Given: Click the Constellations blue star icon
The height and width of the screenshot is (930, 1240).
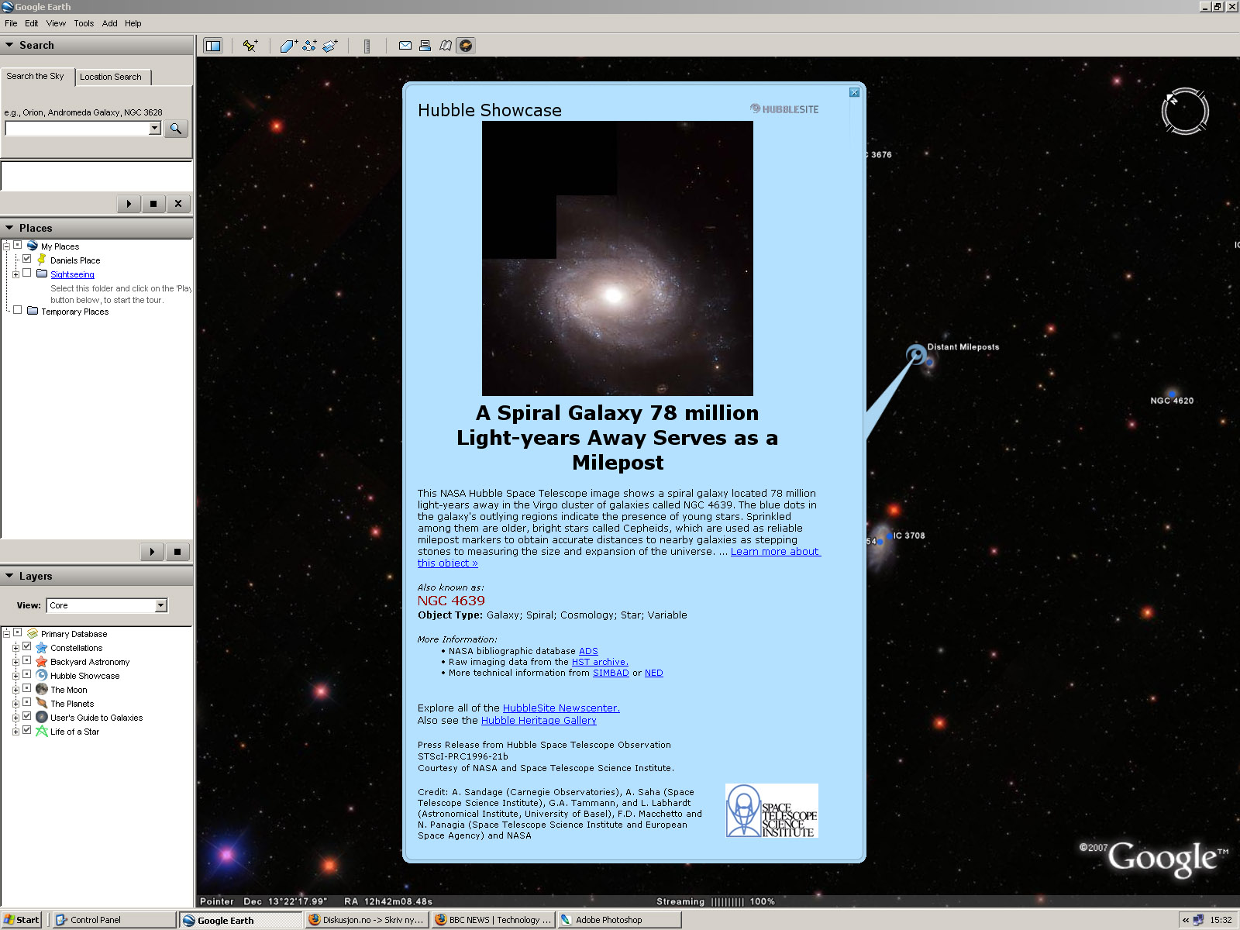Looking at the screenshot, I should point(42,648).
